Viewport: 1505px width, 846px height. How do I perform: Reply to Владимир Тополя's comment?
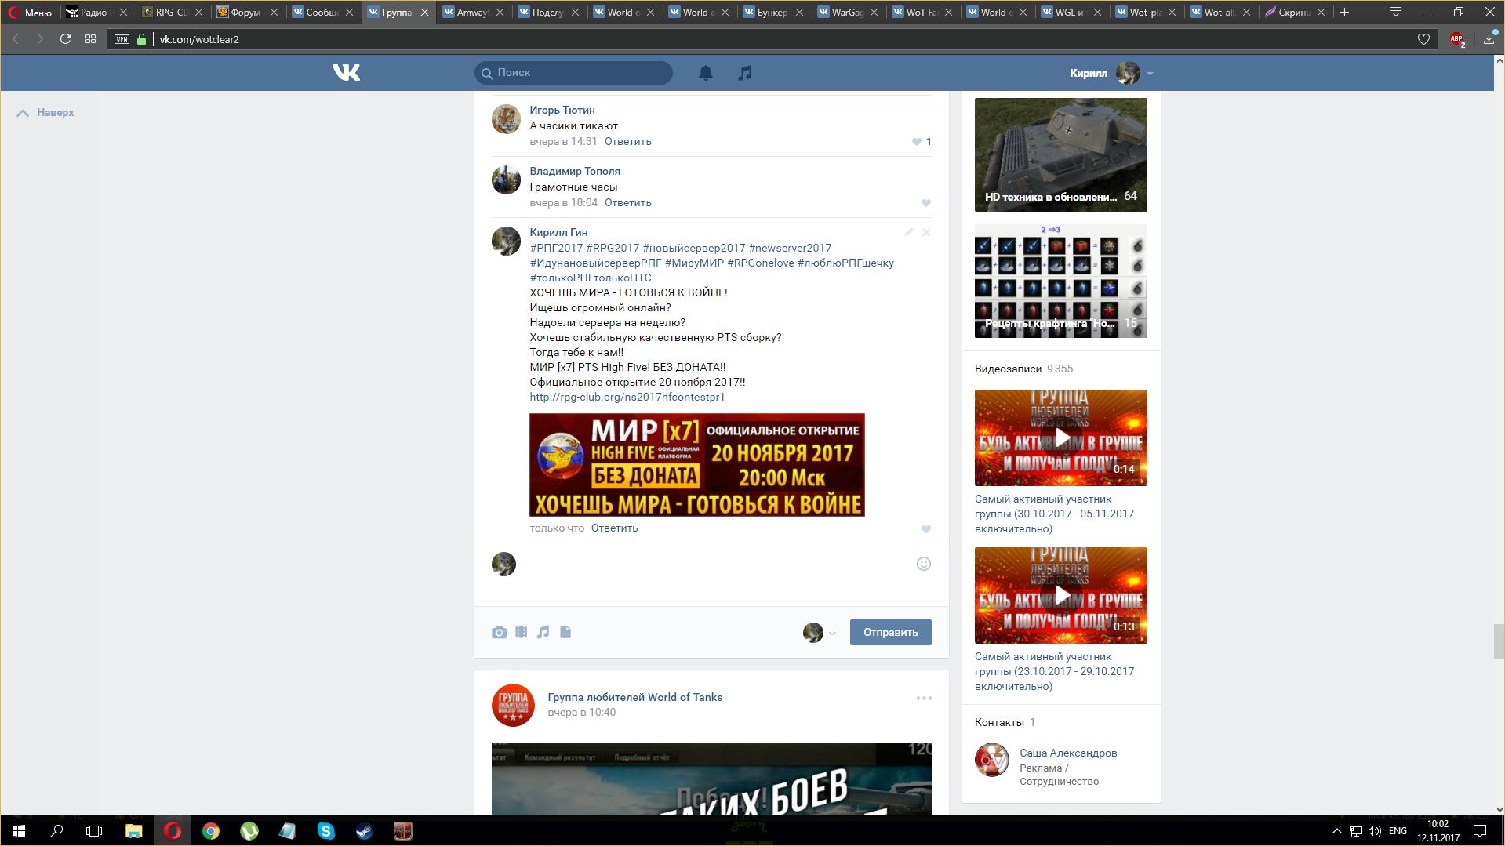click(x=627, y=202)
